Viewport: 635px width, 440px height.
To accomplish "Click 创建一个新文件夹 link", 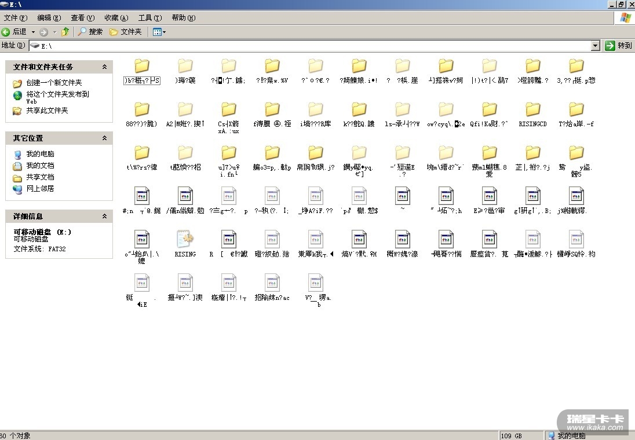I will (x=54, y=83).
